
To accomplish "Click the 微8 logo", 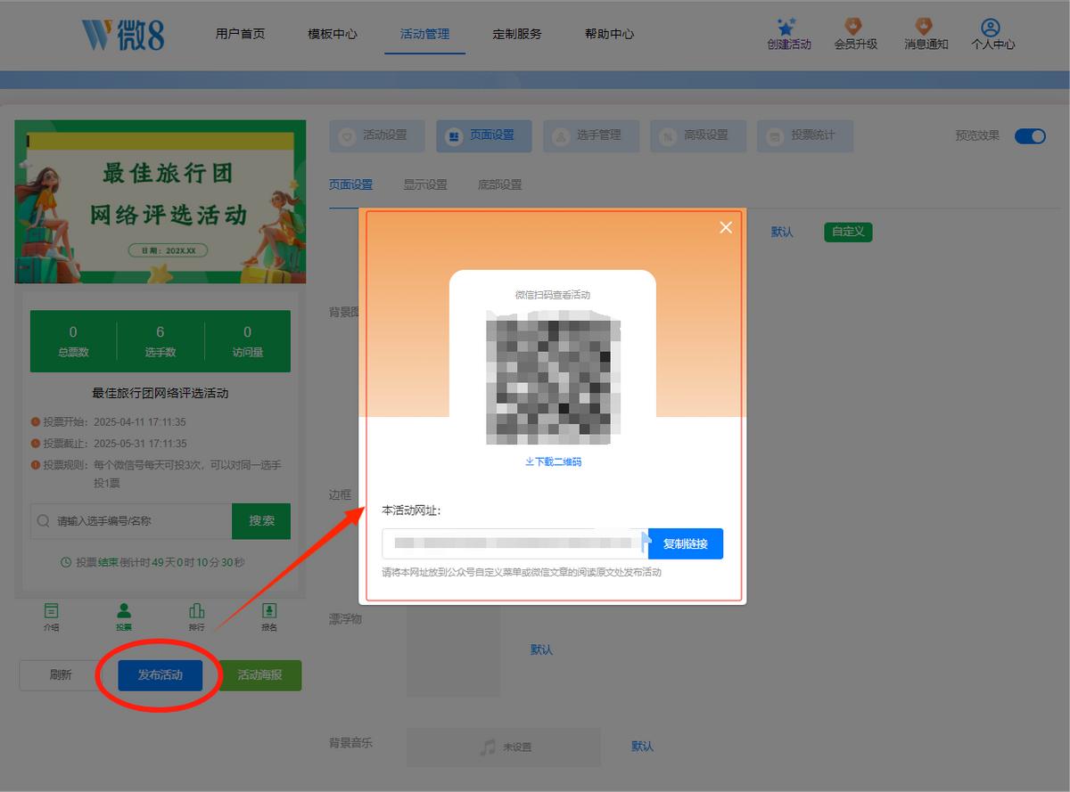I will click(x=123, y=34).
